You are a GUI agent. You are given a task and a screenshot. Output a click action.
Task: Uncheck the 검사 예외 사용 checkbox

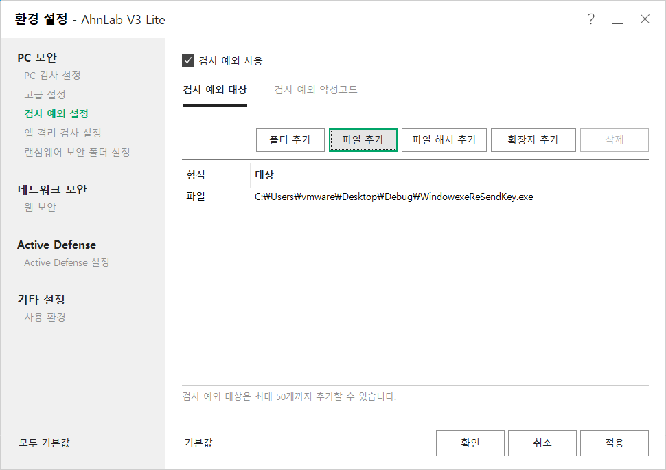(187, 60)
